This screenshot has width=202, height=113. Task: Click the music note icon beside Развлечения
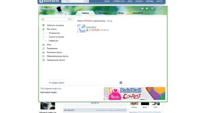tap(44, 48)
